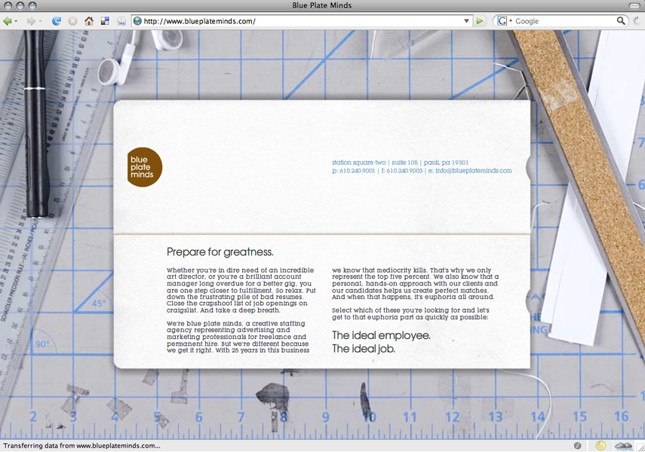645x452 pixels.
Task: Click the green Go arrow button
Action: 480,21
